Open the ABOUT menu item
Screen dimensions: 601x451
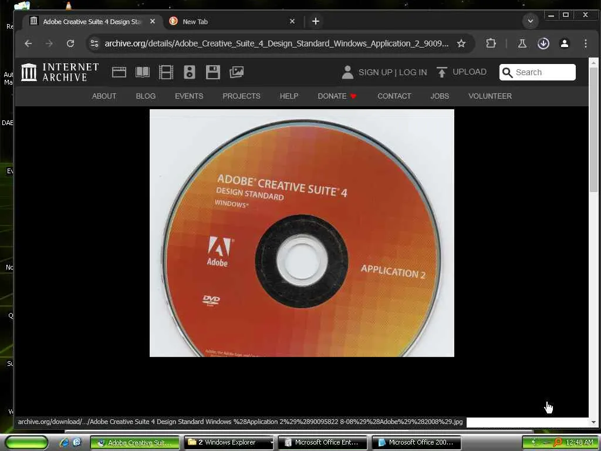click(104, 96)
